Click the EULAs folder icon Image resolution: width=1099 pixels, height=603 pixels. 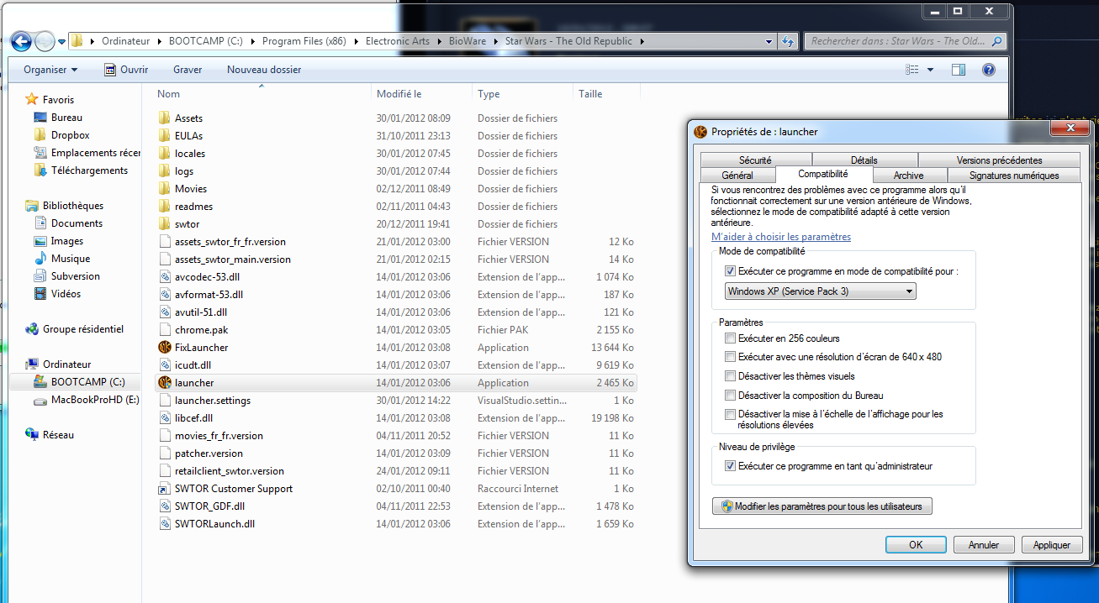coord(164,136)
